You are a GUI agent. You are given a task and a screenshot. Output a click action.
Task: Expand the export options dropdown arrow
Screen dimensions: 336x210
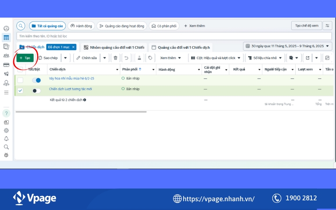point(316,58)
